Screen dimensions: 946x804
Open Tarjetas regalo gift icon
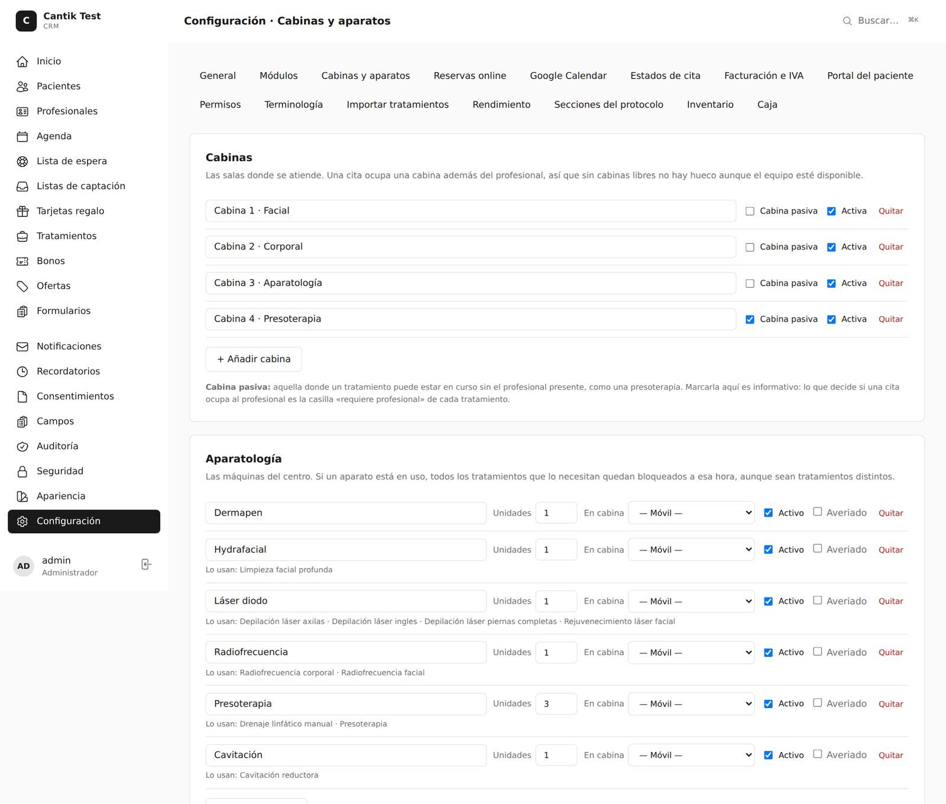22,211
